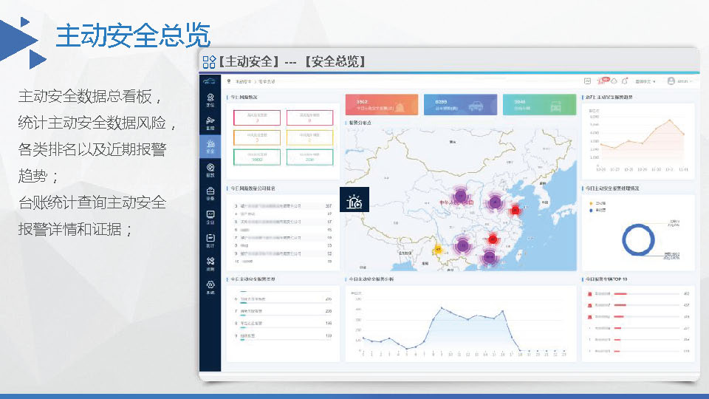Click the first red progress bar in TOP 10
The height and width of the screenshot is (399, 709).
[x=620, y=294]
